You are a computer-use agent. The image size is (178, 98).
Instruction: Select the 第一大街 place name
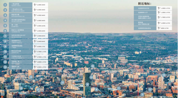tap(15, 25)
